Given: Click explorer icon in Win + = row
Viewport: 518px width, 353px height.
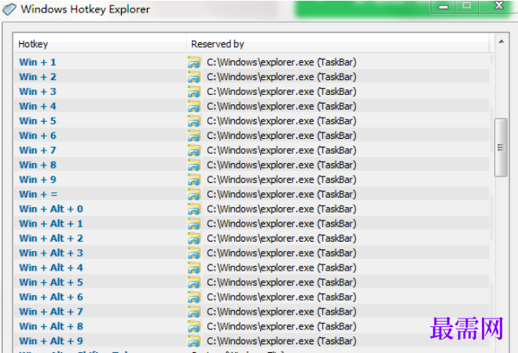Looking at the screenshot, I should pos(194,195).
